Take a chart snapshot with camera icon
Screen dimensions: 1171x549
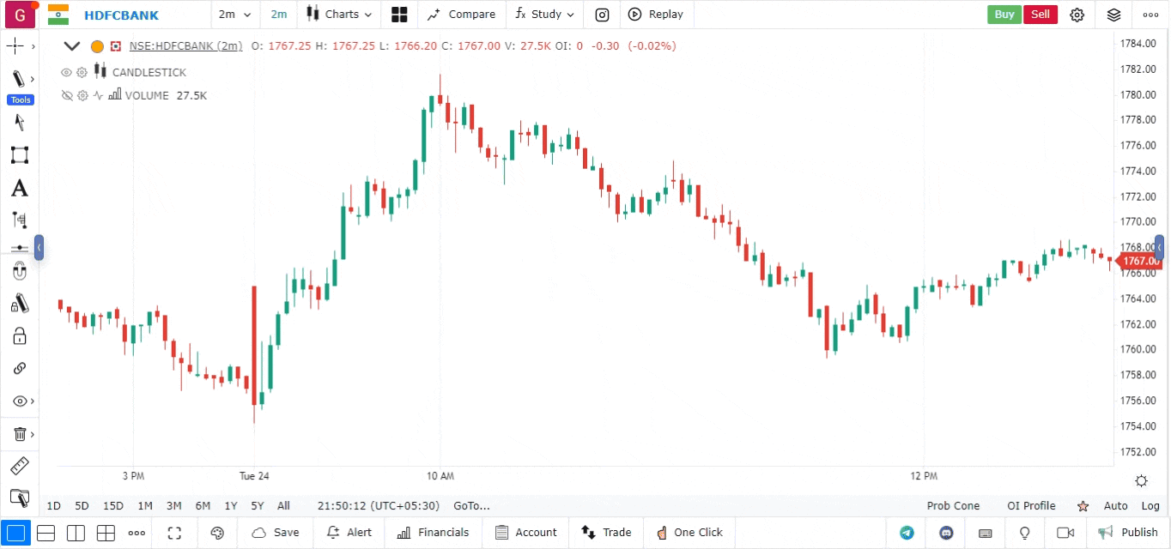click(603, 15)
